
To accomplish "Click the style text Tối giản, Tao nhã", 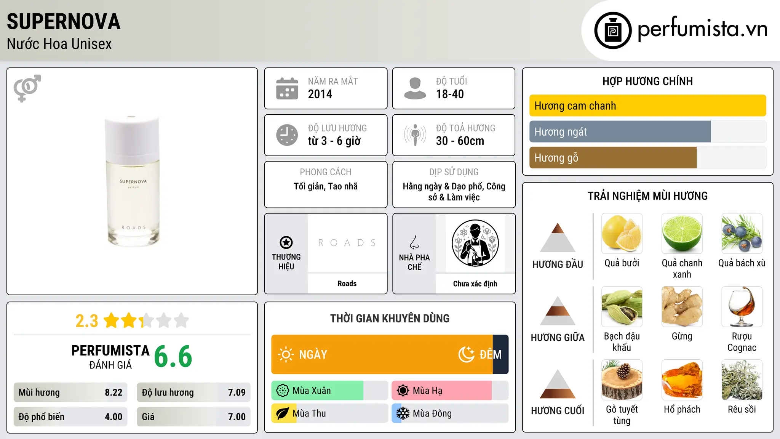I will [x=326, y=186].
